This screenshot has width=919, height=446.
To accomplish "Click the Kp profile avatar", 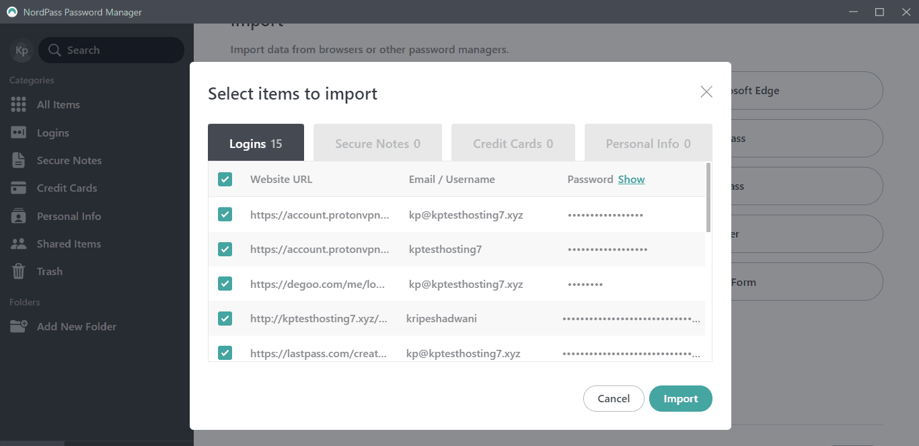I will (22, 50).
